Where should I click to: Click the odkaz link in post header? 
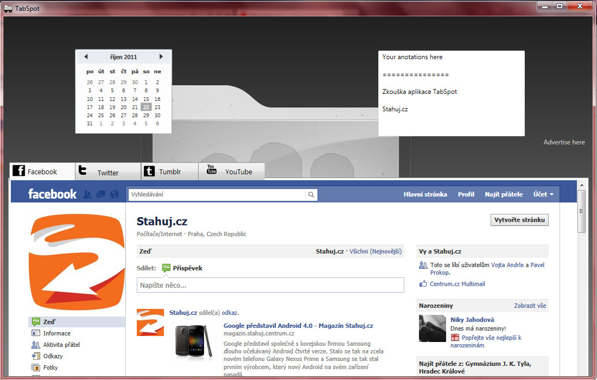click(230, 313)
